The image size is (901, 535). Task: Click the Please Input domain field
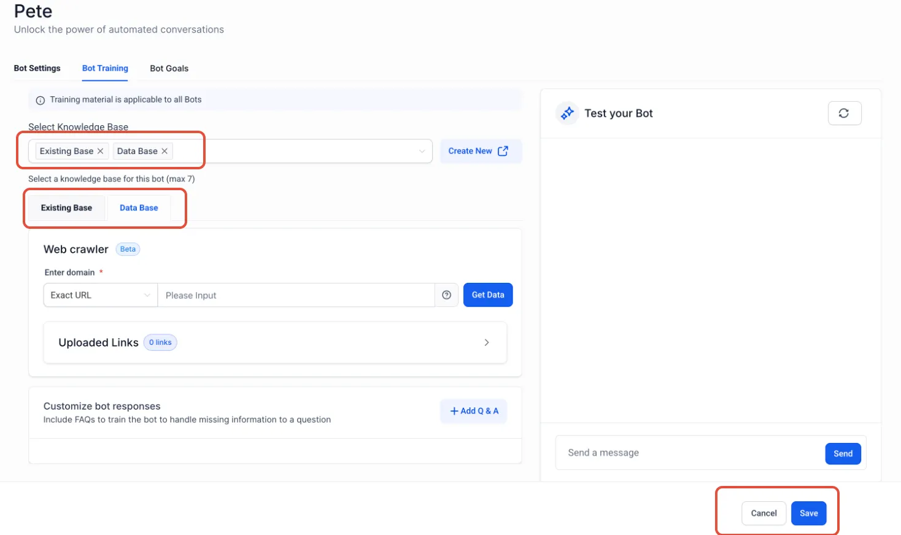click(x=296, y=295)
